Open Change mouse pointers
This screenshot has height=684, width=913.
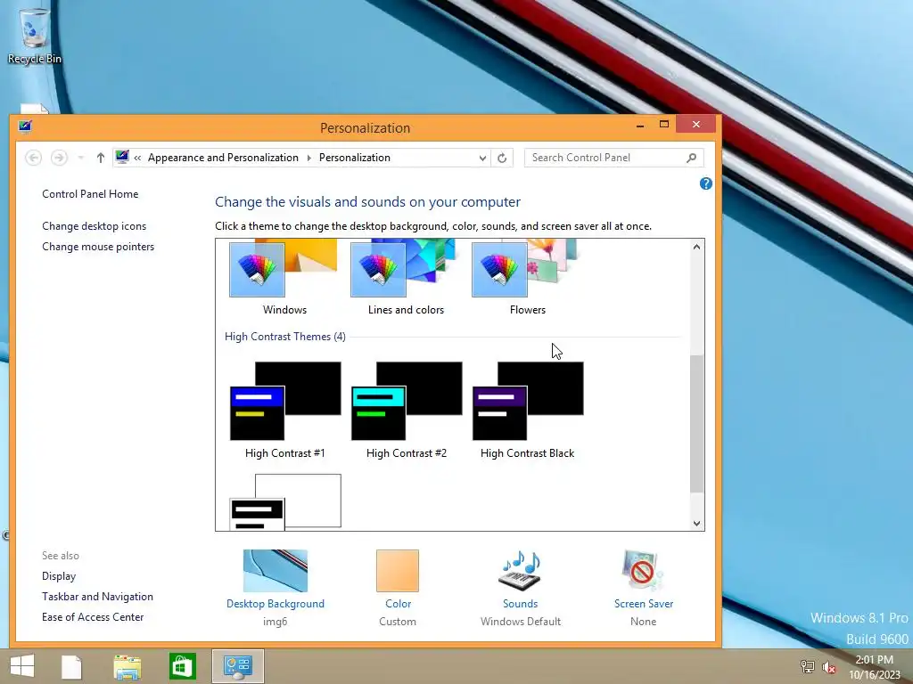coord(98,247)
